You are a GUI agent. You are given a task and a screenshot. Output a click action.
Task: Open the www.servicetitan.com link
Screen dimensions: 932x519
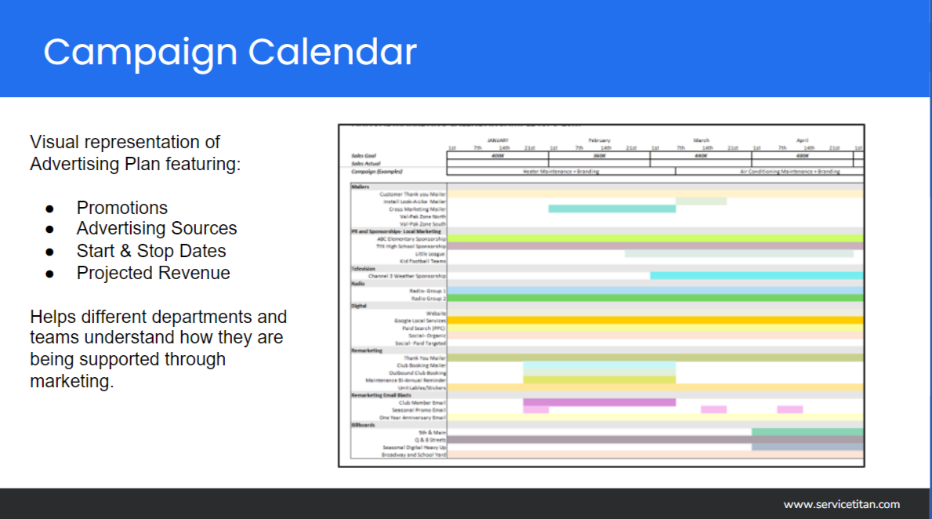[843, 505]
